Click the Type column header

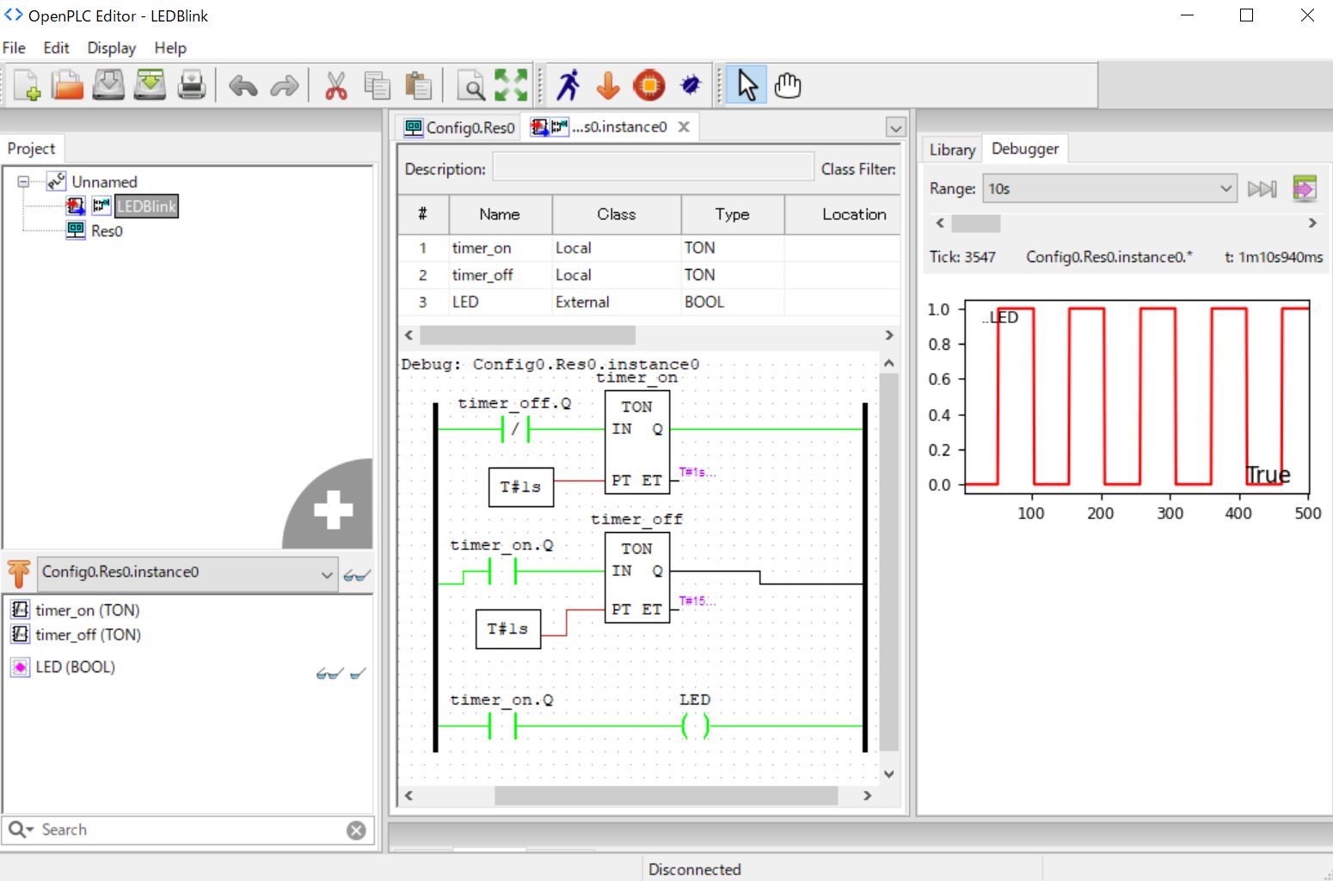pos(732,214)
